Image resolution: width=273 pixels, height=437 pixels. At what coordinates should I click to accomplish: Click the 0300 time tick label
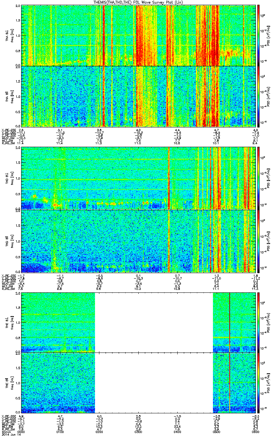pos(138,432)
